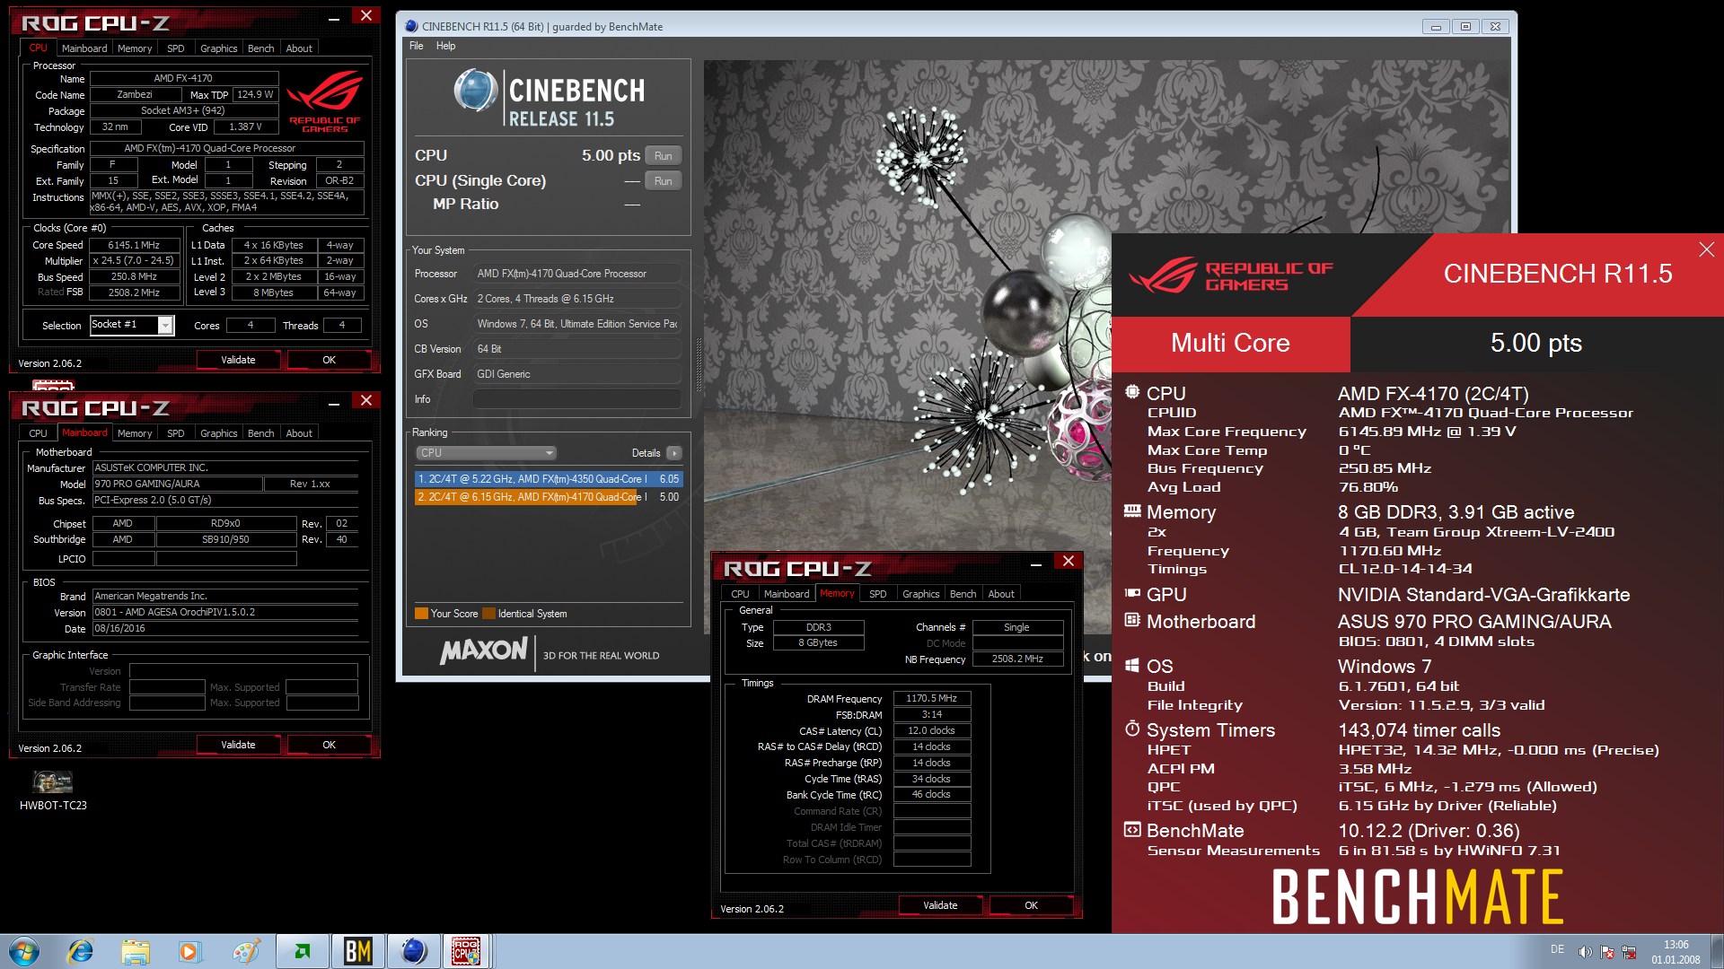Open the green AMD taskbar icon
Image resolution: width=1724 pixels, height=969 pixels.
303,951
